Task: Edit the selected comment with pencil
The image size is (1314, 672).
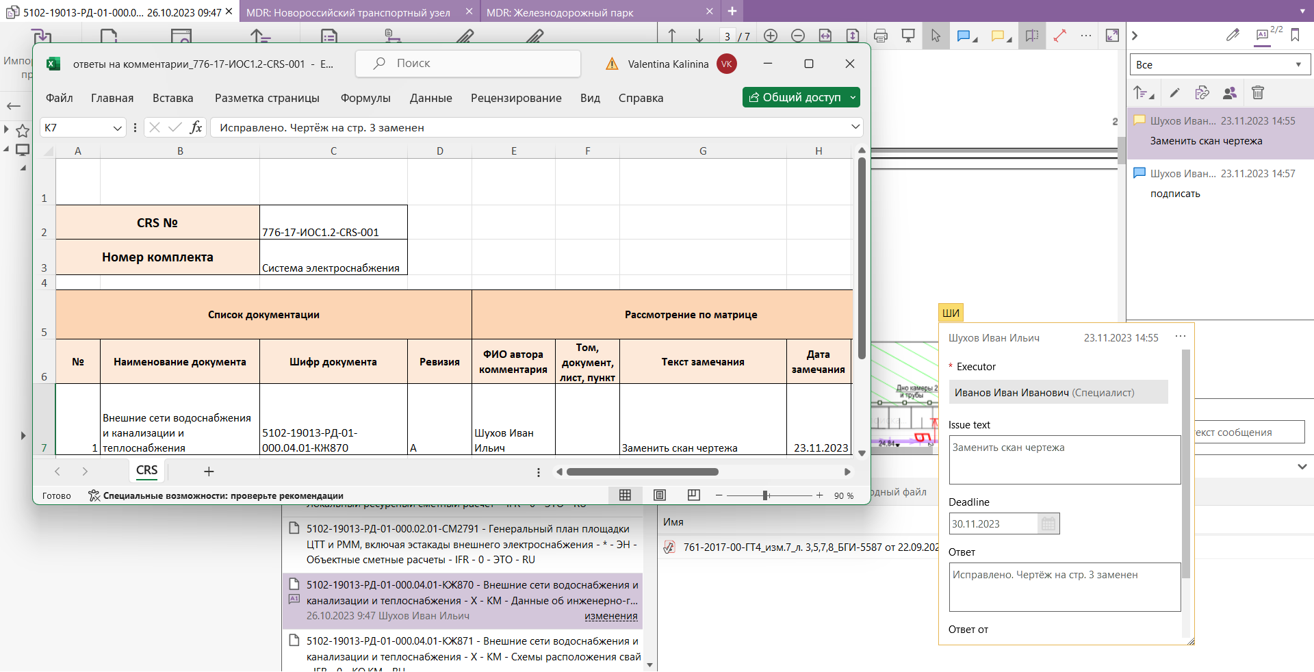Action: click(1174, 92)
